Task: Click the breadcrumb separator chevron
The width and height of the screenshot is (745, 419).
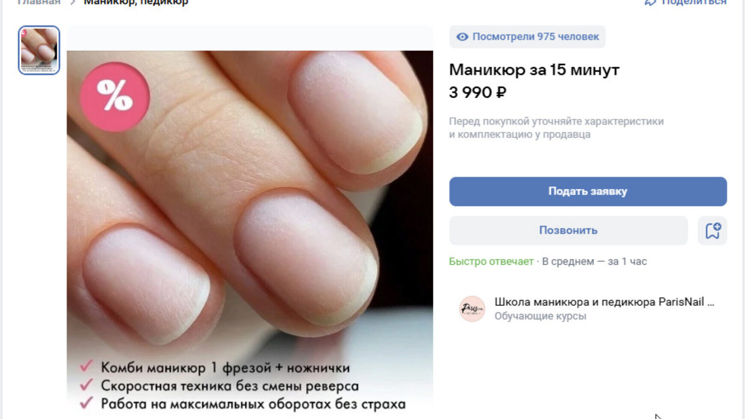Action: (73, 2)
